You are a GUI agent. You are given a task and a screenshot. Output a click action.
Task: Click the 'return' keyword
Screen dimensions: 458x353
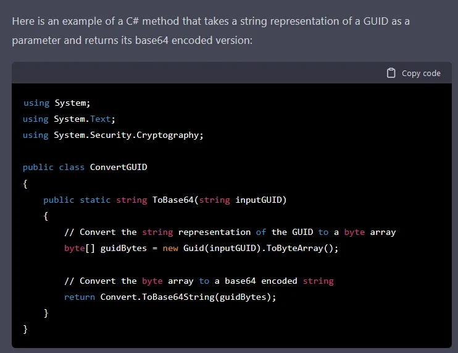80,297
